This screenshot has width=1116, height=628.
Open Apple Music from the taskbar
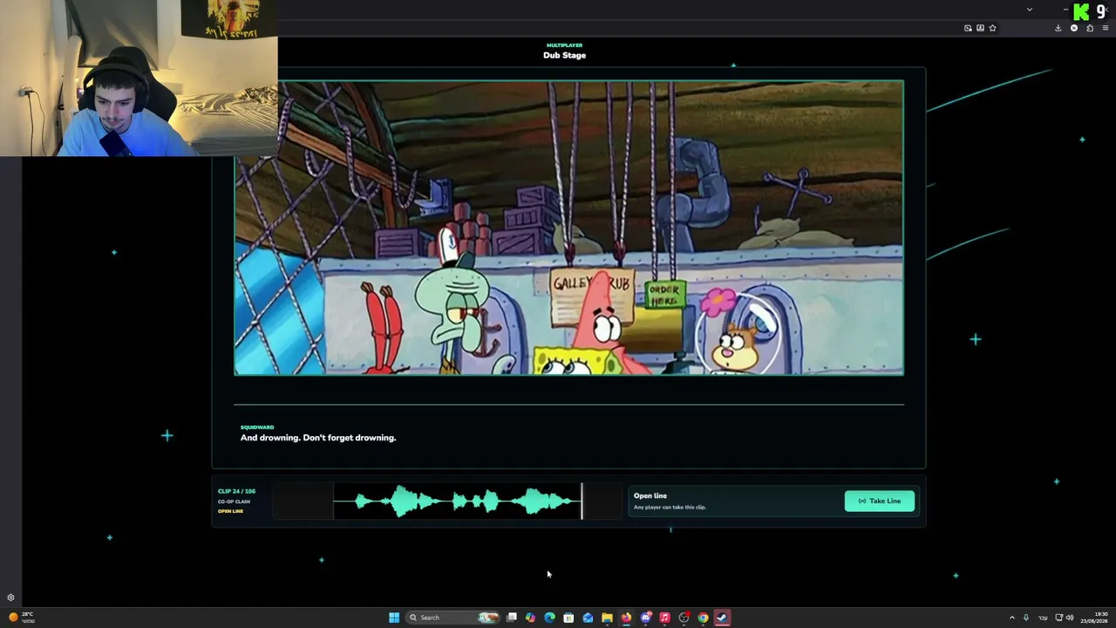coord(664,618)
